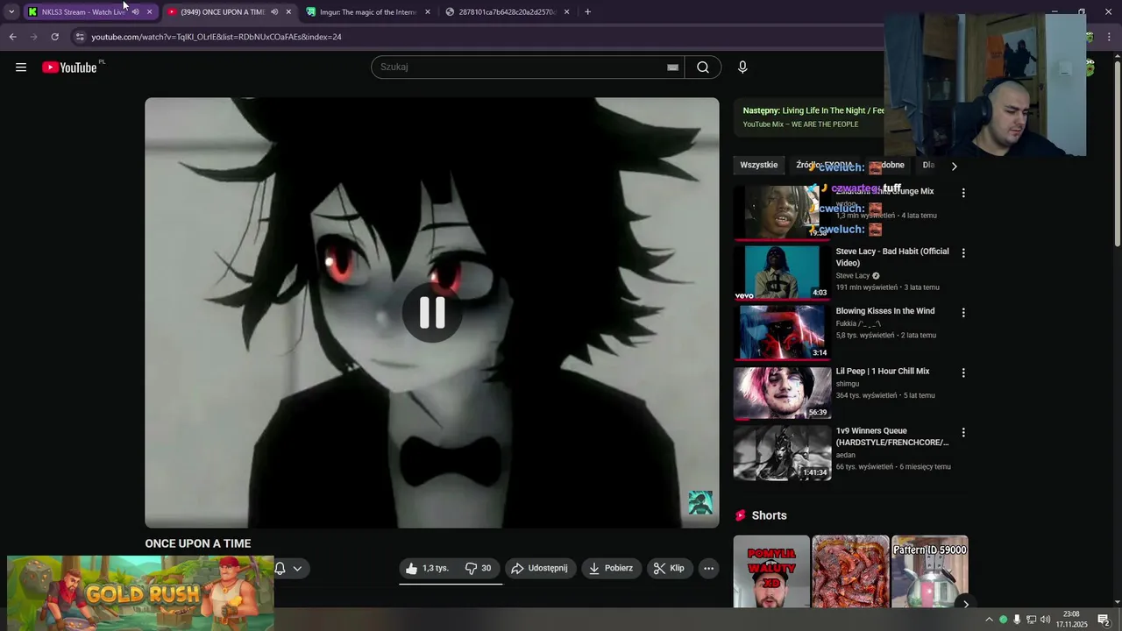The width and height of the screenshot is (1122, 631).
Task: Start voice search with the microphone
Action: coord(742,67)
